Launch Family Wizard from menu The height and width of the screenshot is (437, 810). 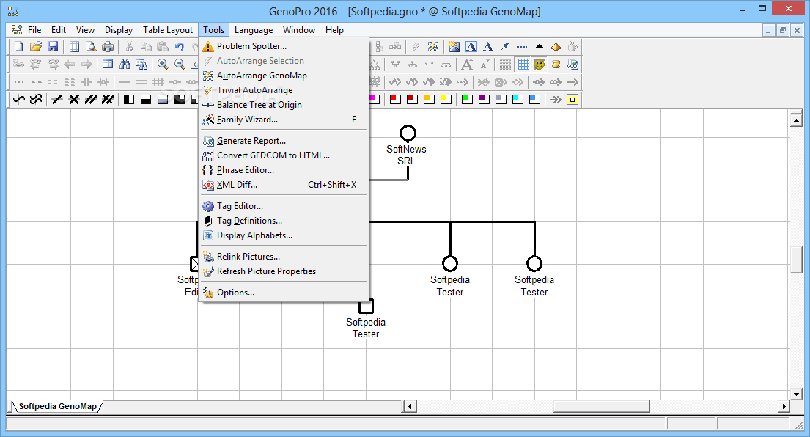284,120
